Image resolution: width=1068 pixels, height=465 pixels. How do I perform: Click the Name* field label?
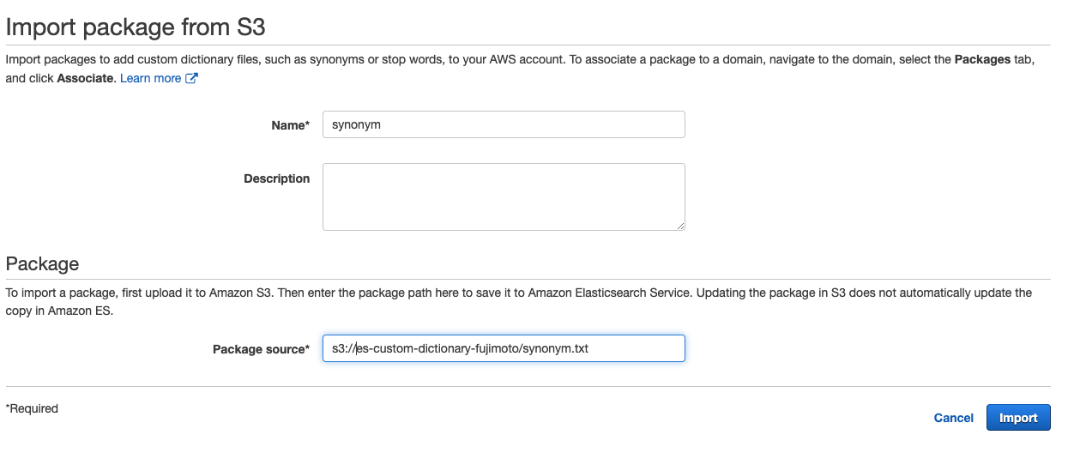(x=290, y=125)
